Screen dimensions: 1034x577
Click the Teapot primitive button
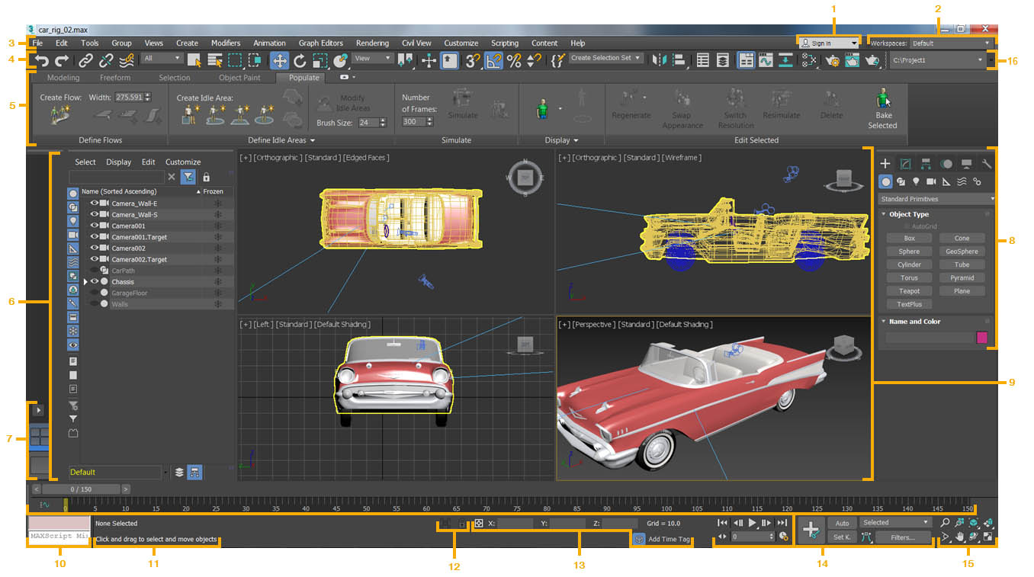(x=909, y=290)
